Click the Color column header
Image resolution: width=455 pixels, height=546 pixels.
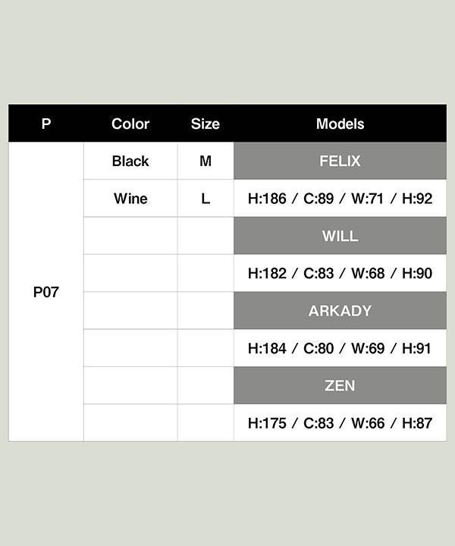(130, 124)
